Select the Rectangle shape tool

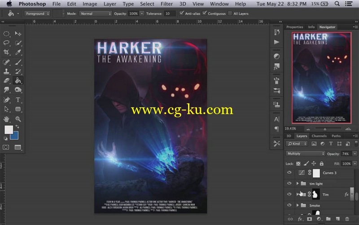tap(18, 109)
